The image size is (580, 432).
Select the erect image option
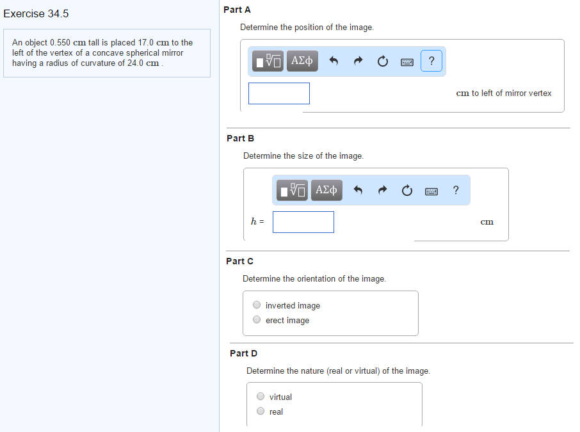(x=257, y=320)
